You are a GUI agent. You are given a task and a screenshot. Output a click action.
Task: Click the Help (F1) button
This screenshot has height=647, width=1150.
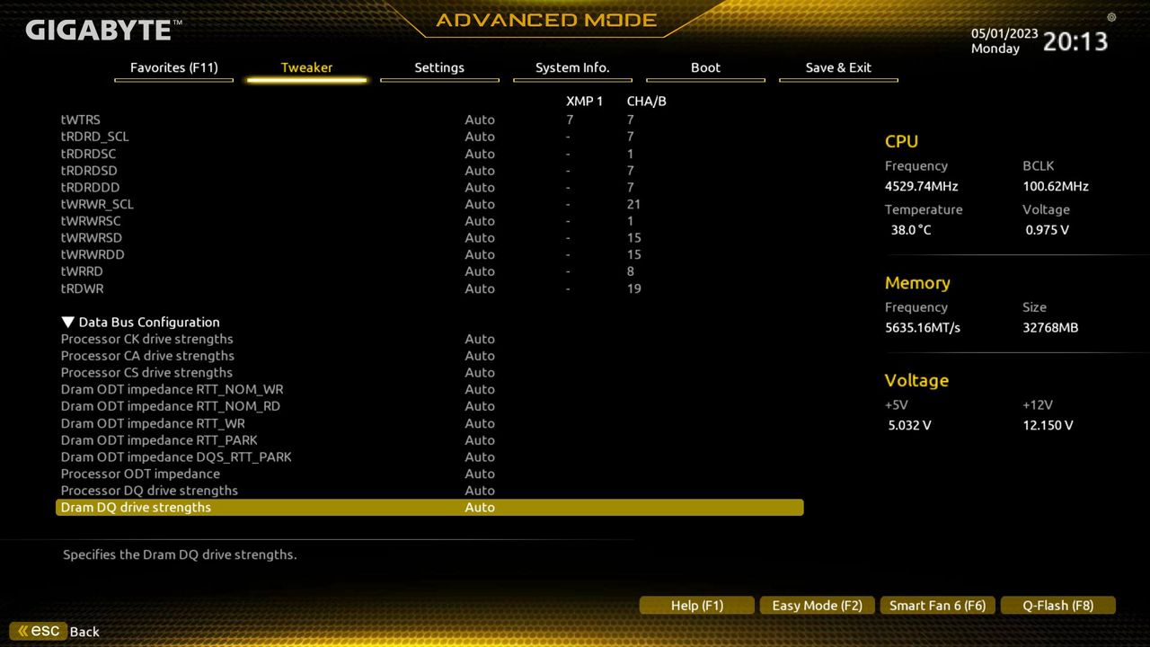pyautogui.click(x=697, y=606)
